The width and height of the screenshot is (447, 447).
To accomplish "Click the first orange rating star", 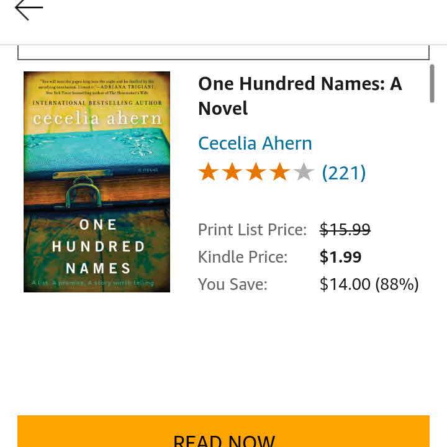I will pyautogui.click(x=208, y=173).
